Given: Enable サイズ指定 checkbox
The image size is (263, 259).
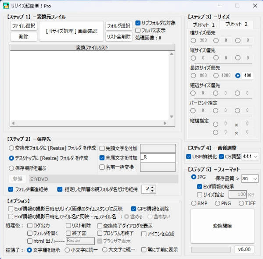Looking at the screenshot, I should pyautogui.click(x=199, y=195).
